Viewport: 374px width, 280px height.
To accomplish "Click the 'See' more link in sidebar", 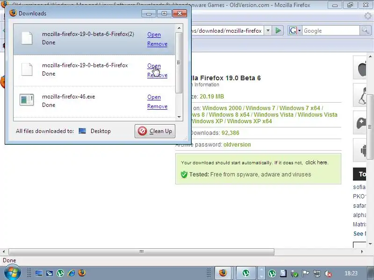I will click(x=359, y=234).
